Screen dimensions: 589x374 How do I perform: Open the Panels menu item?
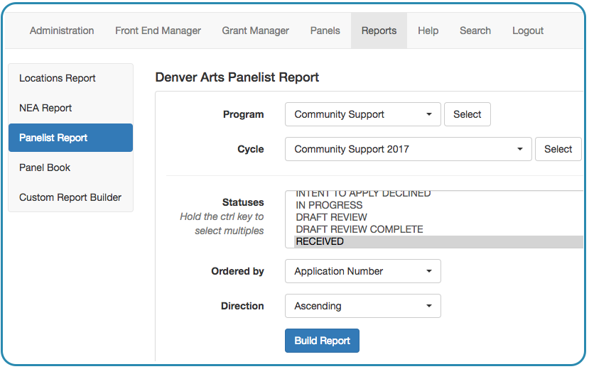coord(325,31)
